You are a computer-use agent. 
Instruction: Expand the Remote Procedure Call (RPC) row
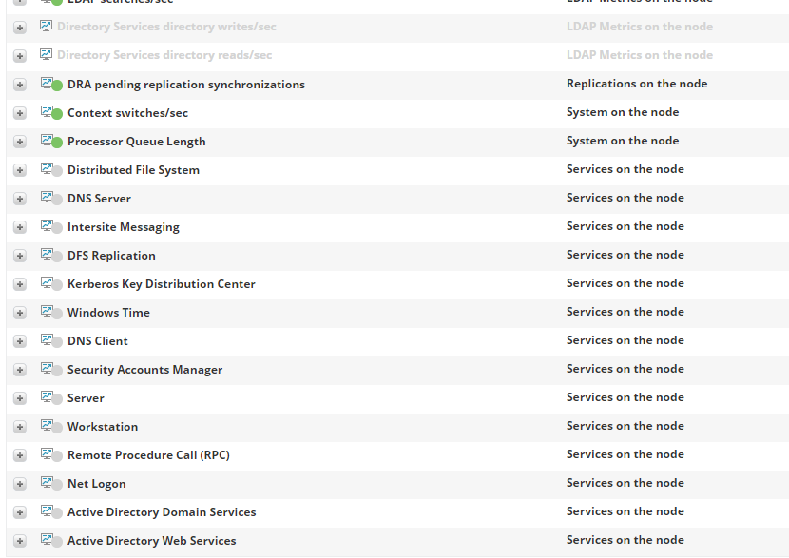(20, 455)
